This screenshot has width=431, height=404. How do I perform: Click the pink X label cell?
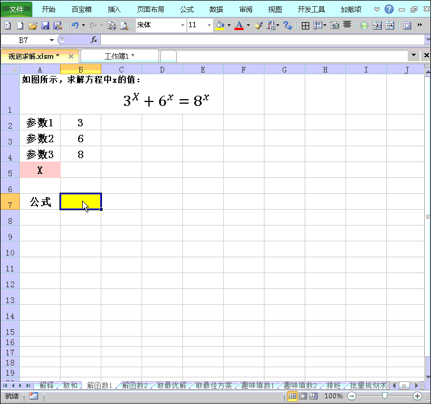pos(40,169)
